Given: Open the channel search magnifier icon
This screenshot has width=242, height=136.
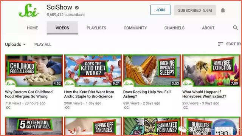Looking at the screenshot, I should (235, 28).
